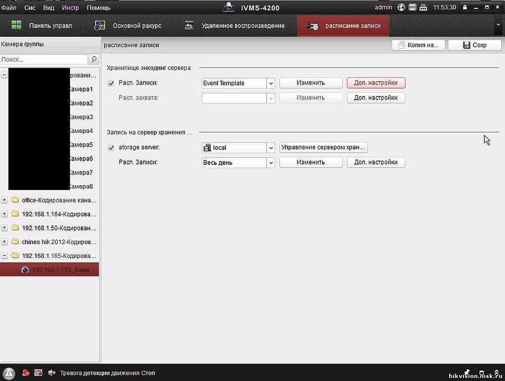The width and height of the screenshot is (505, 381).
Task: Toggle Расп. Записи checkbox for encoding server
Action: point(111,83)
